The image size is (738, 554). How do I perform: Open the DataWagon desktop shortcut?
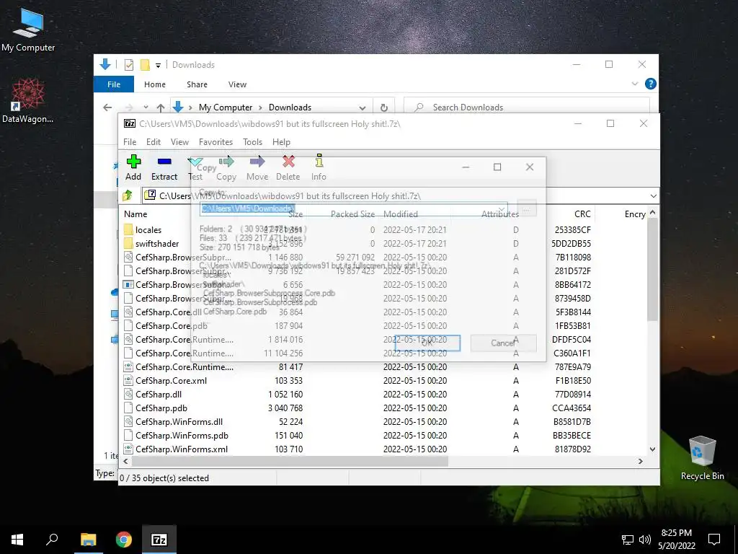tap(28, 101)
